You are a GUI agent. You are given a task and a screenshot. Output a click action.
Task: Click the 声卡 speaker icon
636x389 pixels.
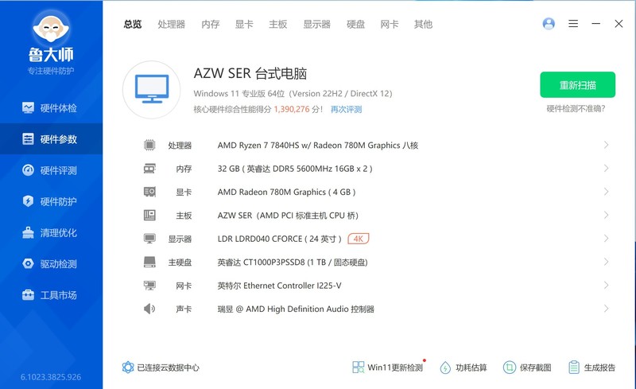click(x=149, y=309)
